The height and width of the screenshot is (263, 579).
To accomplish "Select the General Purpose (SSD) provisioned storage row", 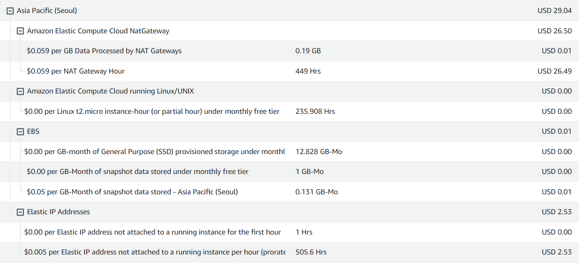I will click(289, 152).
